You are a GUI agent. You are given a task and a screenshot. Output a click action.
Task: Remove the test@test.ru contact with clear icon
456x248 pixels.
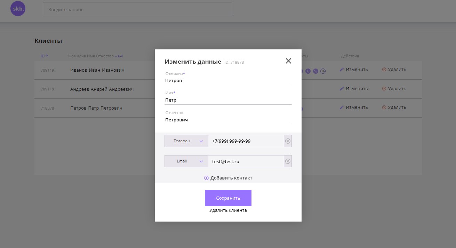pyautogui.click(x=288, y=161)
